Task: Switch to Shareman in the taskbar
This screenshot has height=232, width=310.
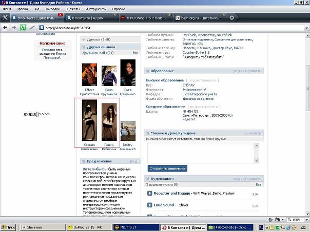Action: 43,227
